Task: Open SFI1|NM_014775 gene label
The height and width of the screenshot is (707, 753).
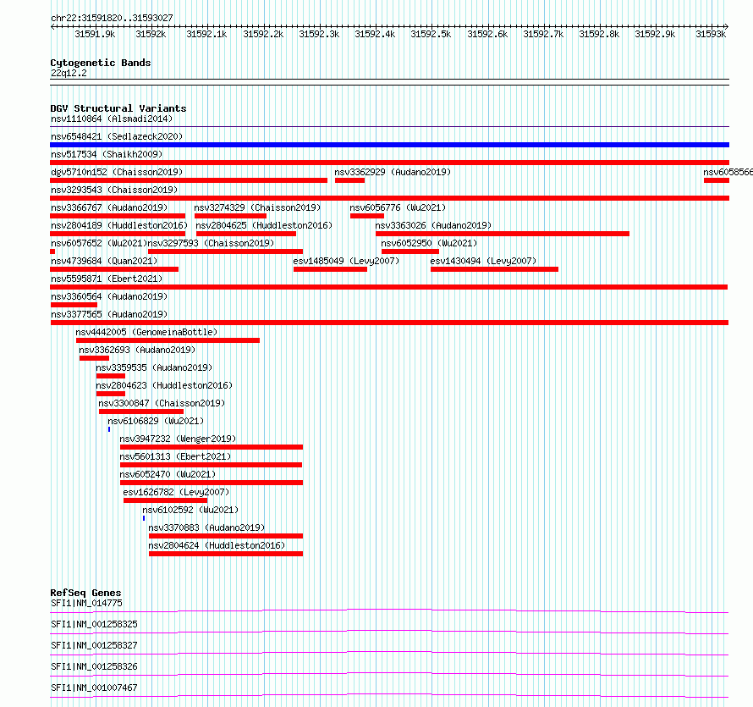Action: [x=86, y=603]
